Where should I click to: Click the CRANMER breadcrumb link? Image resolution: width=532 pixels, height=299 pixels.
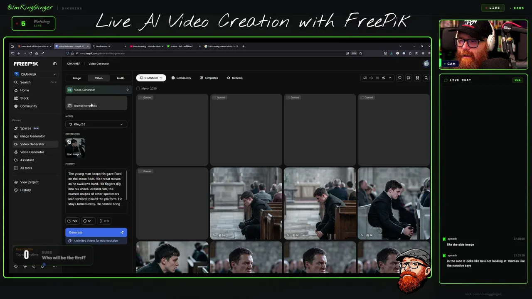(74, 64)
